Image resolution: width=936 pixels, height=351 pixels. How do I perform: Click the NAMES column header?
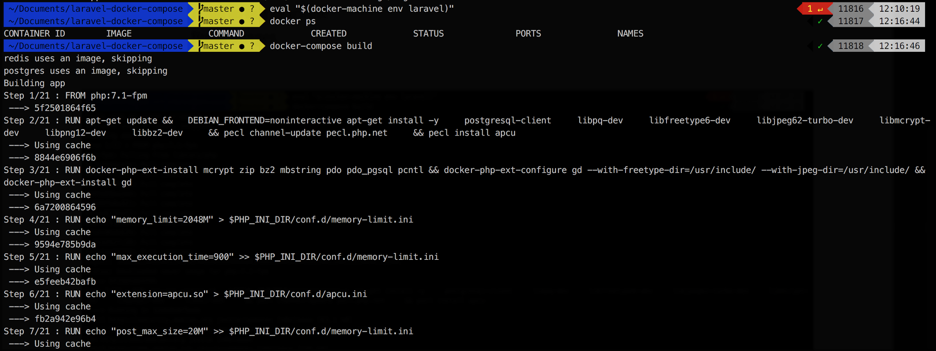pos(630,34)
